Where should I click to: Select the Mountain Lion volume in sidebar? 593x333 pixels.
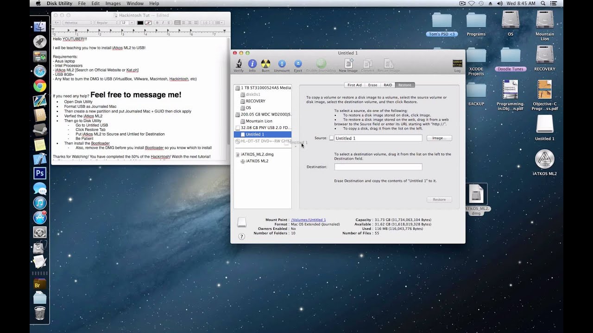[263, 121]
